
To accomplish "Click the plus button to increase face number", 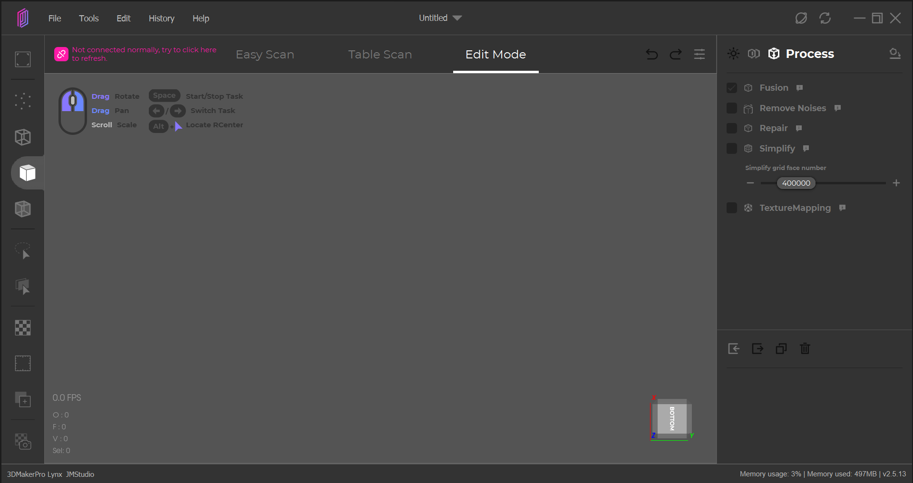I will tap(896, 183).
